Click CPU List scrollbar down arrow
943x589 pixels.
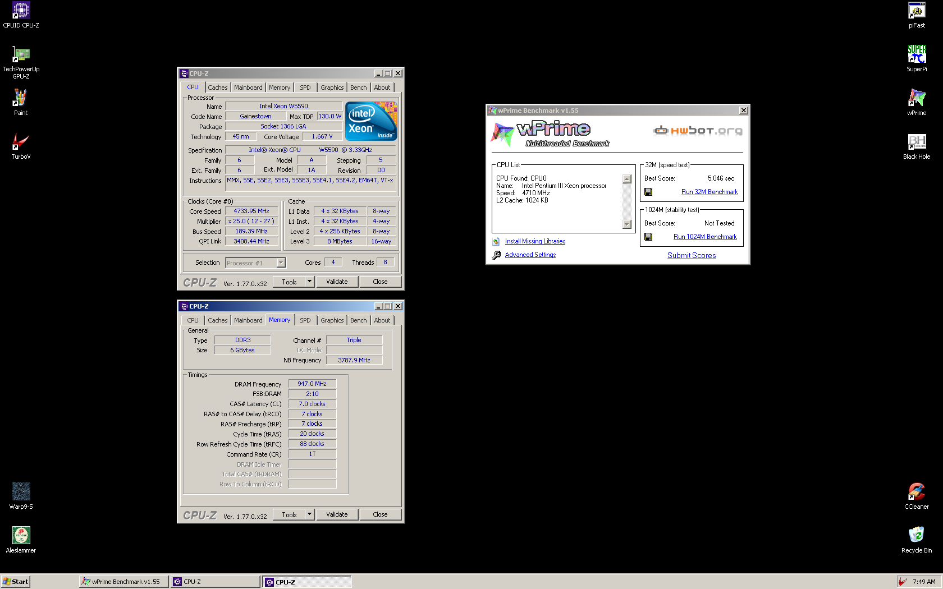(x=627, y=224)
